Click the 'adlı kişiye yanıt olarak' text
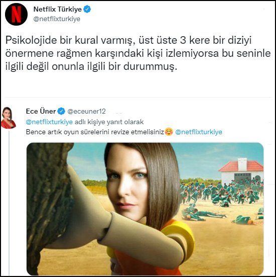This screenshot has width=276, height=277. click(109, 122)
